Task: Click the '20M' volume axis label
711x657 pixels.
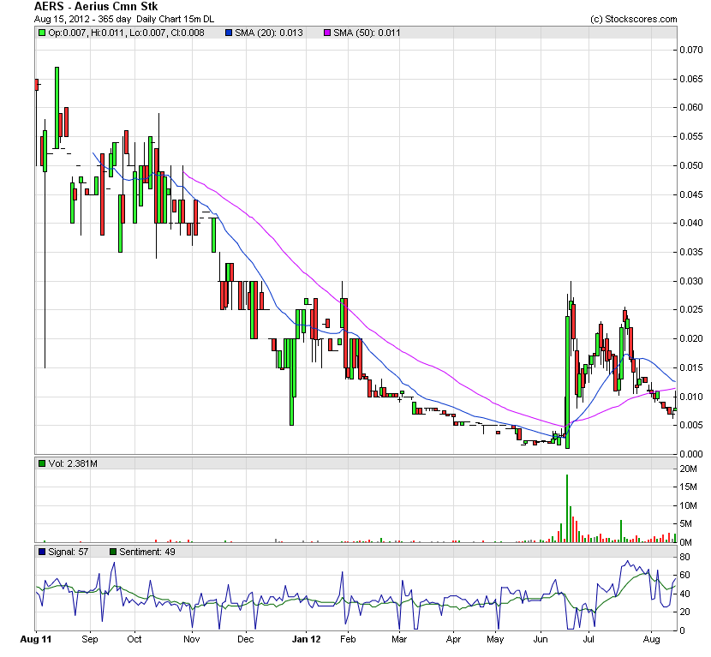Action: tap(689, 469)
